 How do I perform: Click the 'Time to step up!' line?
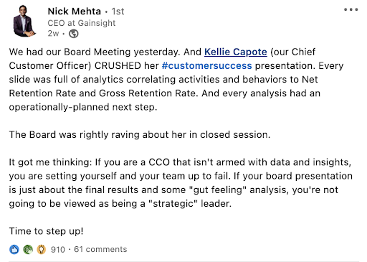coord(46,231)
